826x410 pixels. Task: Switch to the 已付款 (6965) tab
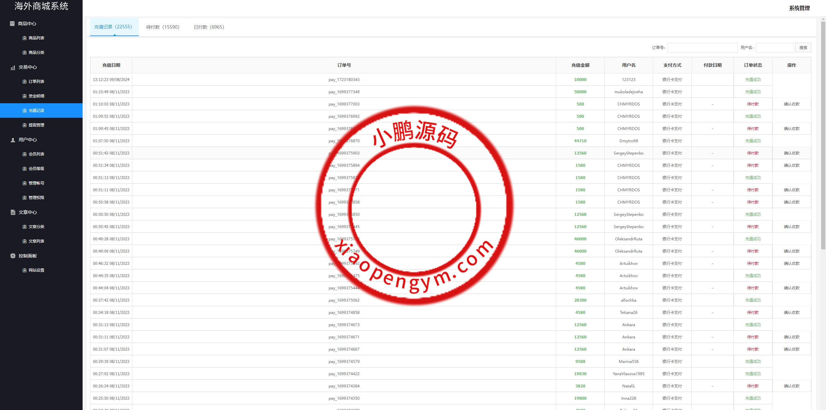[209, 27]
